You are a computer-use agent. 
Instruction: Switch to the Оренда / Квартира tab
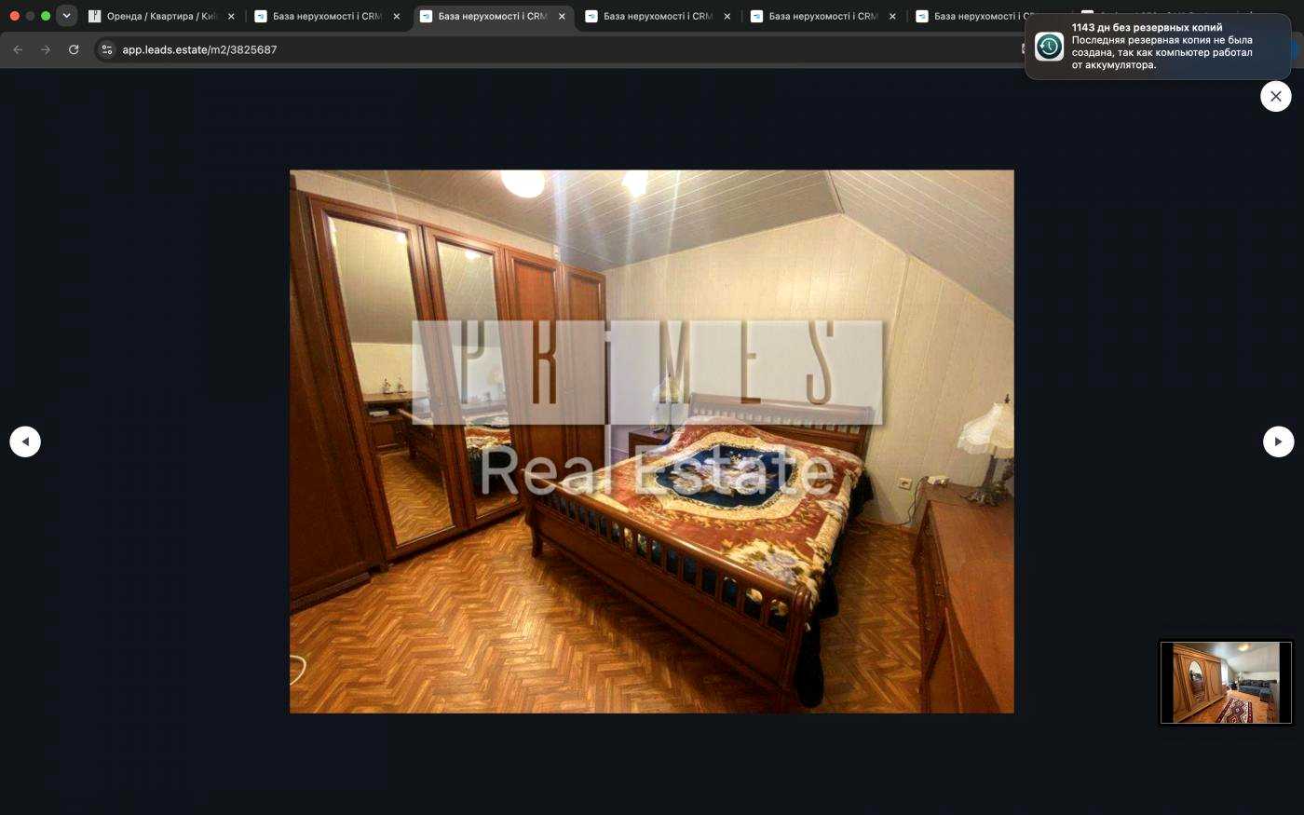[160, 16]
